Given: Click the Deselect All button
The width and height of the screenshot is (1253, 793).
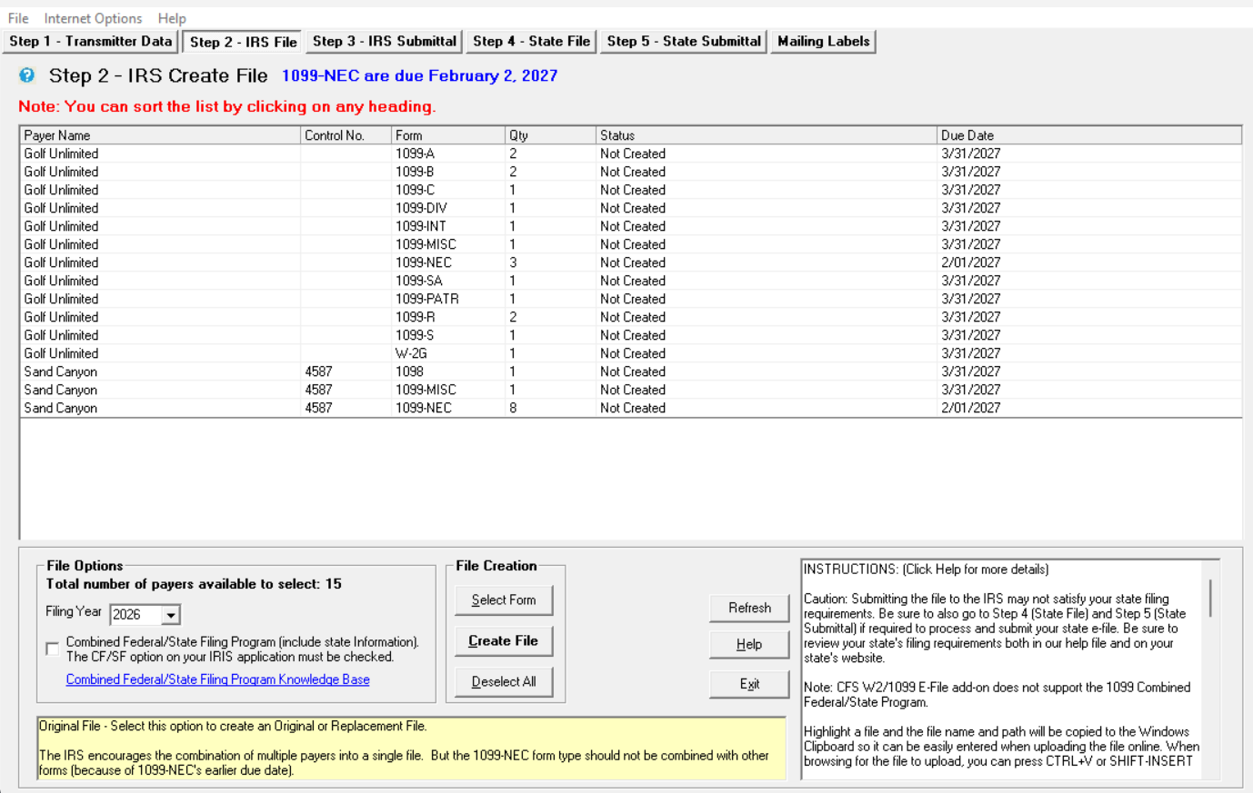Looking at the screenshot, I should tap(504, 682).
